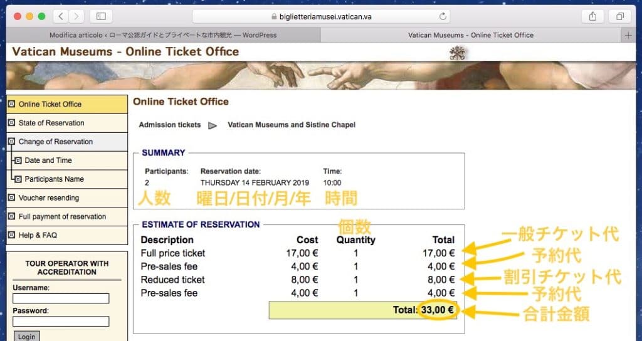Image resolution: width=642 pixels, height=341 pixels.
Task: Toggle the Safari sidebar button
Action: 101,16
